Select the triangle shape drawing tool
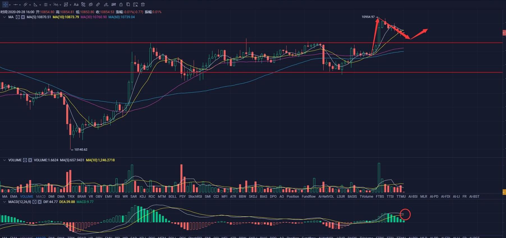 coord(35,4)
